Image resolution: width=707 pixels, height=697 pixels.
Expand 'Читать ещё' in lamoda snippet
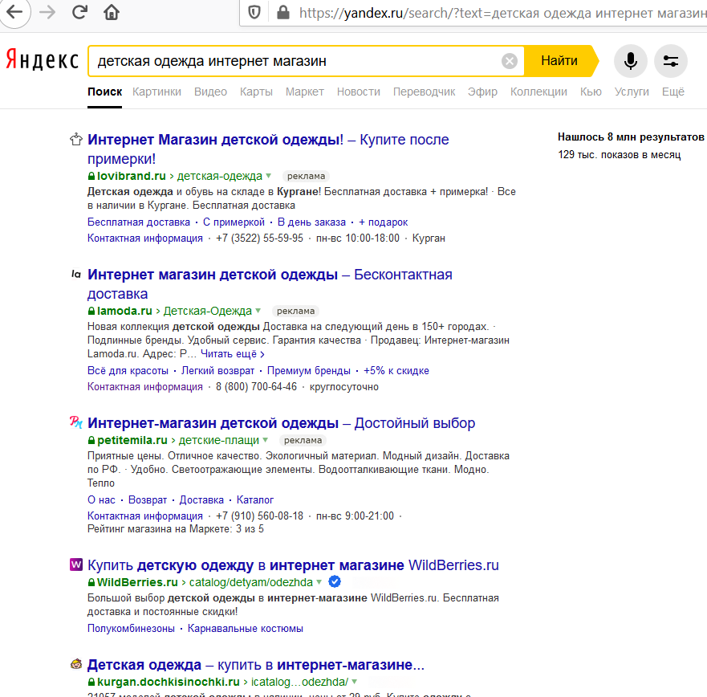click(x=232, y=353)
